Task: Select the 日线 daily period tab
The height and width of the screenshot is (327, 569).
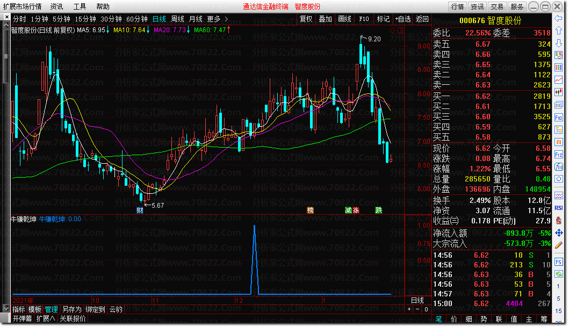Action: coord(159,19)
